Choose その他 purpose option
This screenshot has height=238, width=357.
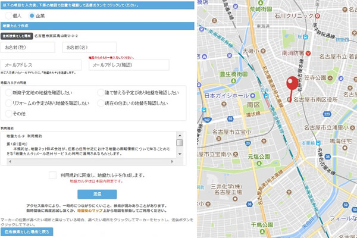click(8, 114)
